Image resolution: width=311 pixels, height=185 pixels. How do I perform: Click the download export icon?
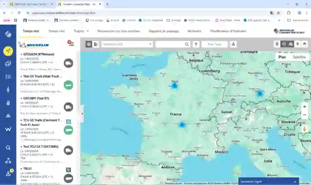[233, 44]
